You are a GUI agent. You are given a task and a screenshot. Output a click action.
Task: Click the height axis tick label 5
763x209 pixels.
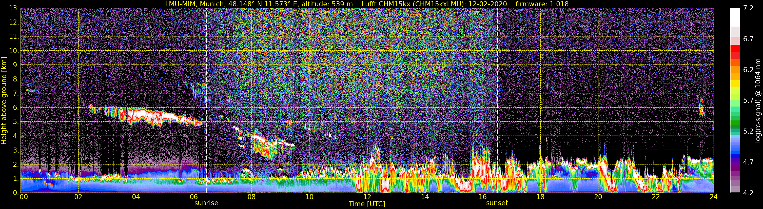pos(16,122)
